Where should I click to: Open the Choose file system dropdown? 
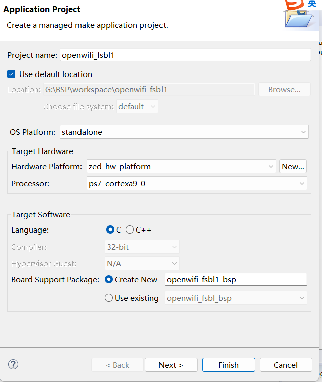click(137, 107)
